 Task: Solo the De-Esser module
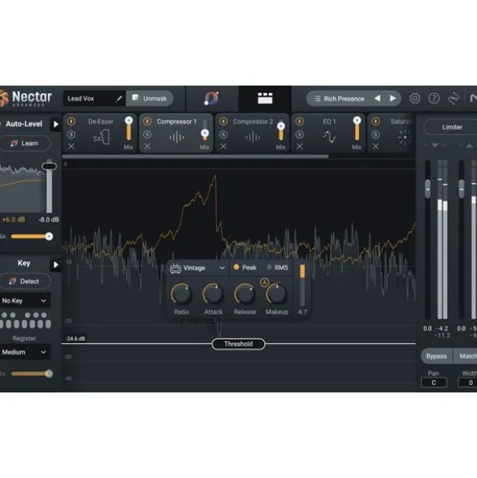tap(71, 134)
